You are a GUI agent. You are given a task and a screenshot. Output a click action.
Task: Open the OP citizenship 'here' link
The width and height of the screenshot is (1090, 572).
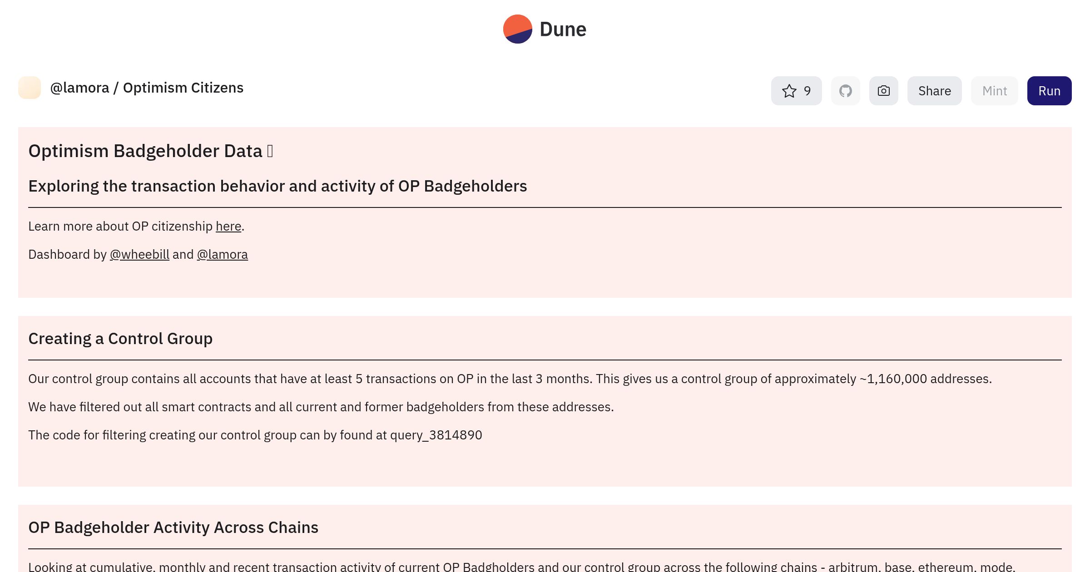(x=228, y=226)
